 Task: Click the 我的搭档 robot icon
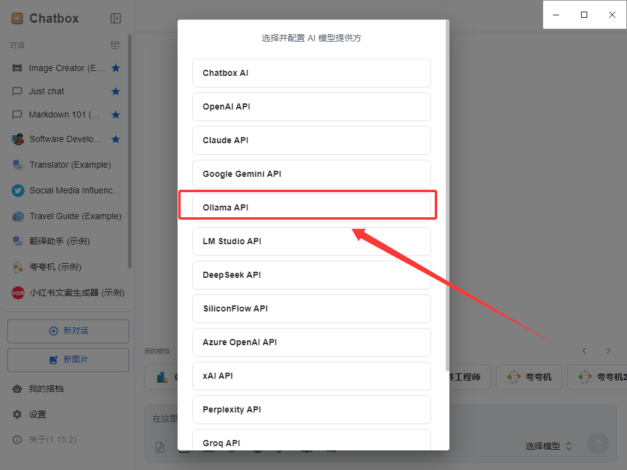[x=17, y=389]
